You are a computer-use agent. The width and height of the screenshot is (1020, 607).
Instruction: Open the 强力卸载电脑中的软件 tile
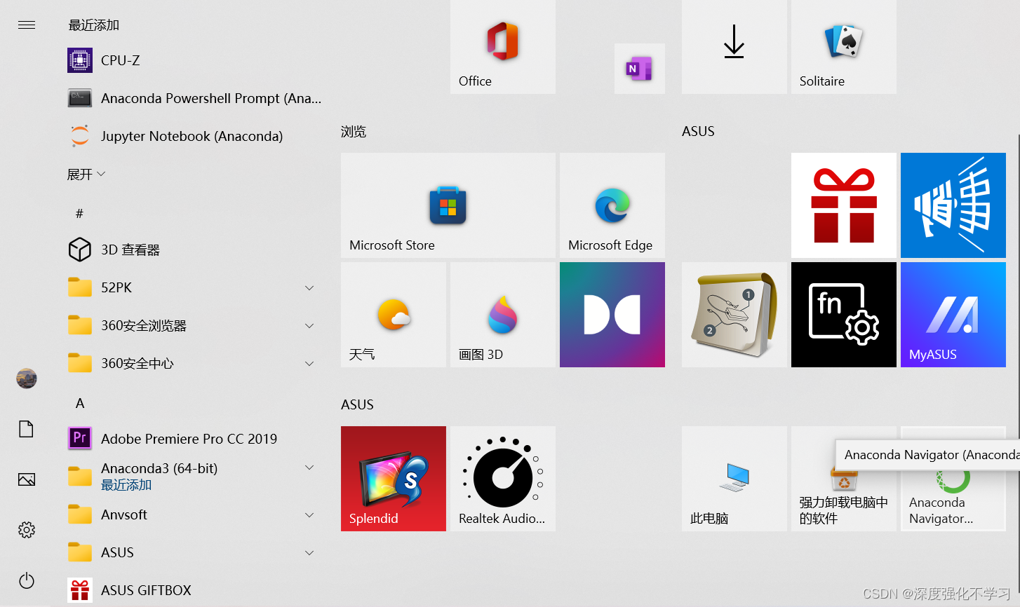(844, 479)
